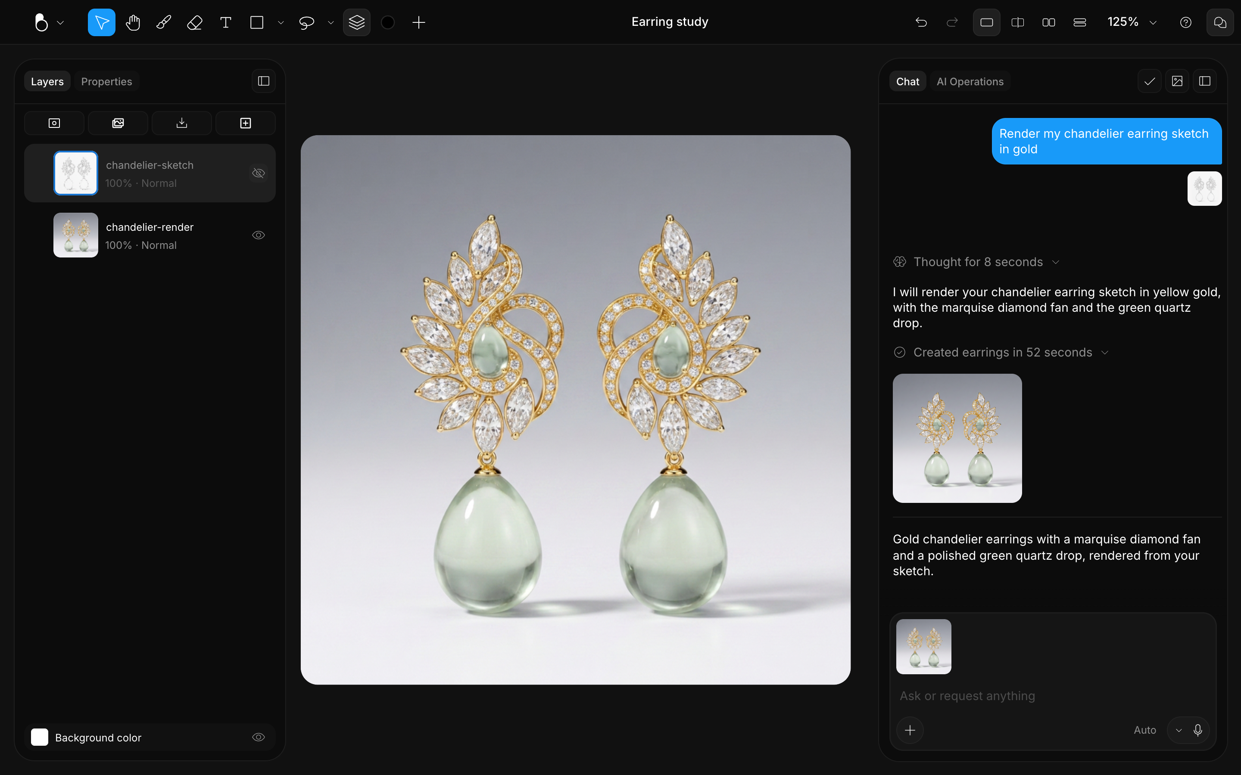The width and height of the screenshot is (1241, 775).
Task: Switch to the Layers tab
Action: point(47,81)
